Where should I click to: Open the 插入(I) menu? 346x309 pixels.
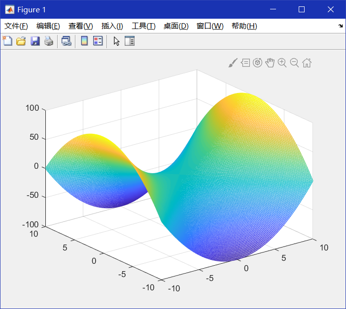pyautogui.click(x=112, y=26)
